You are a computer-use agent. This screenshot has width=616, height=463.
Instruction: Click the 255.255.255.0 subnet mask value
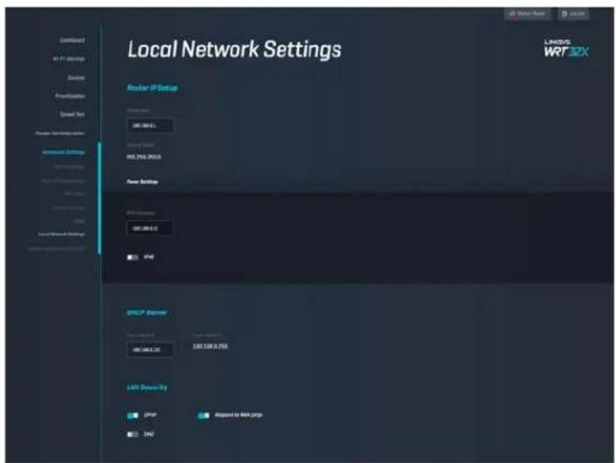144,157
